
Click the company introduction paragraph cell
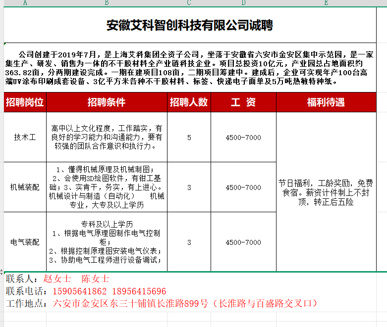[x=190, y=68]
